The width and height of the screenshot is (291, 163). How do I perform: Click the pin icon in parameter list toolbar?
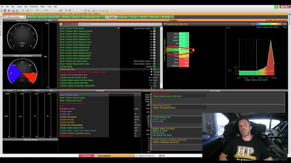tap(76, 24)
